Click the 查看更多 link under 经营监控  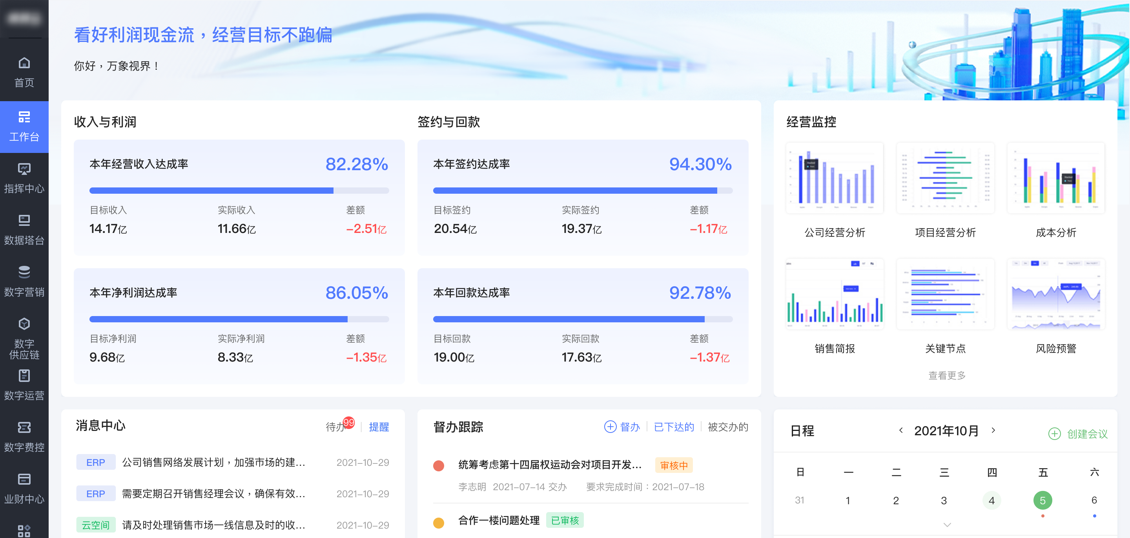pos(947,375)
